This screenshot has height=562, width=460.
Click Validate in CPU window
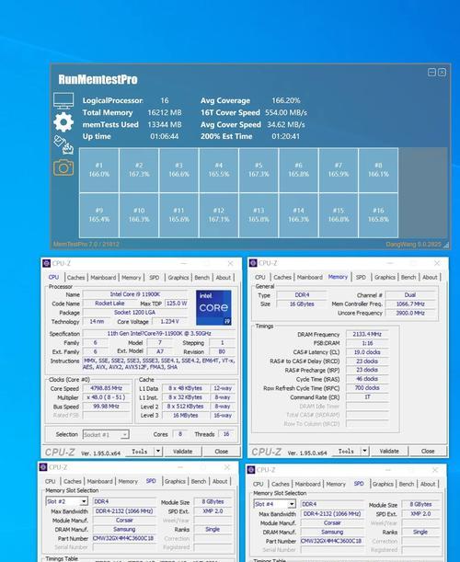[x=182, y=452]
